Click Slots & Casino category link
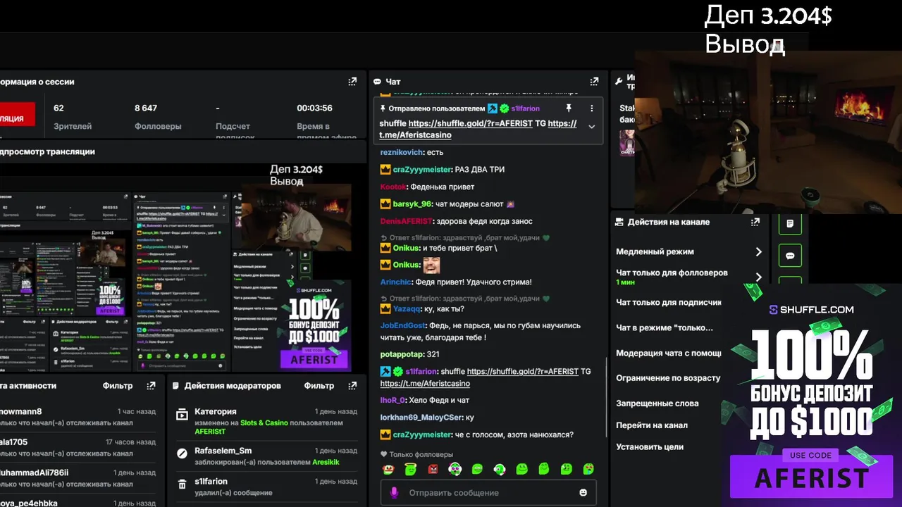The image size is (902, 507). point(264,423)
